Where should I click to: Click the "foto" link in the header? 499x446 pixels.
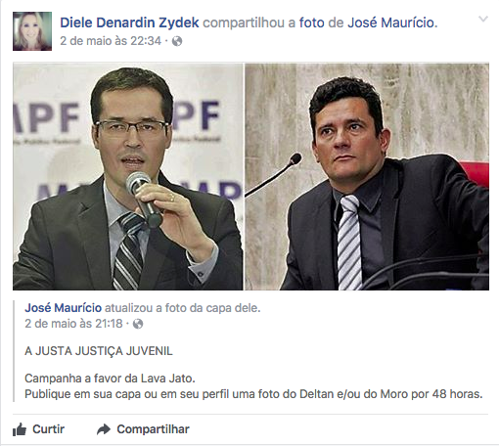pyautogui.click(x=312, y=22)
